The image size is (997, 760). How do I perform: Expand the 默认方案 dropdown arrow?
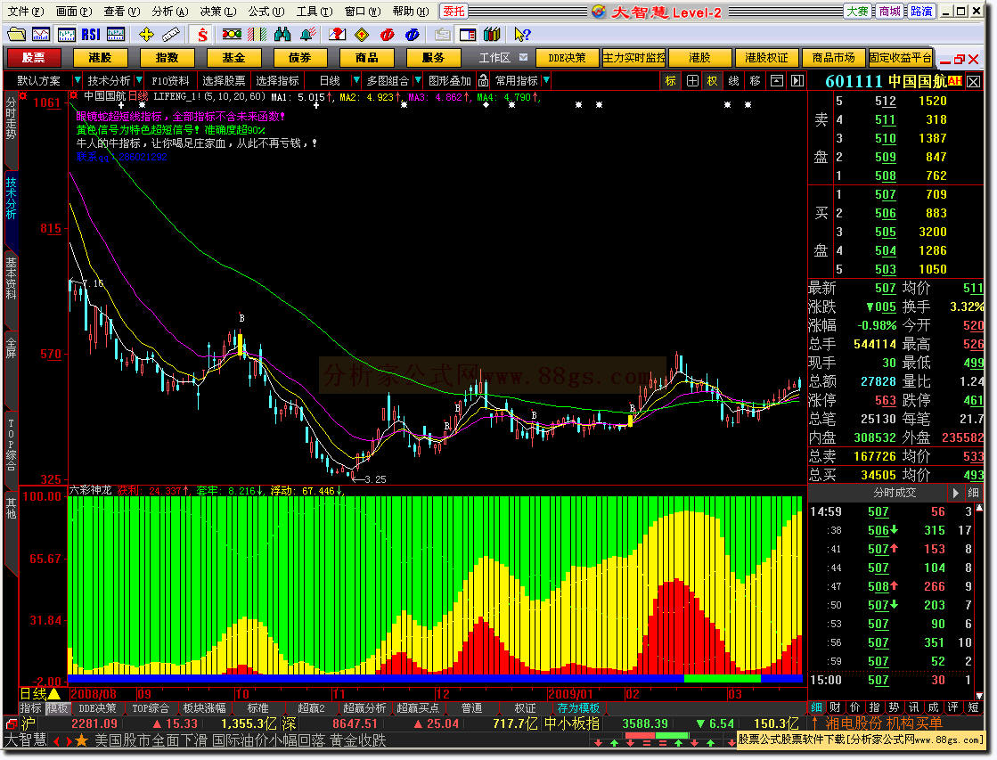[77, 81]
